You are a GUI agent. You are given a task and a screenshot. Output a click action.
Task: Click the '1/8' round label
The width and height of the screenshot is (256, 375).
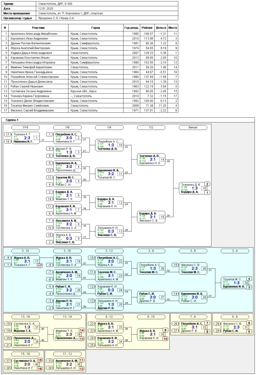click(67, 127)
